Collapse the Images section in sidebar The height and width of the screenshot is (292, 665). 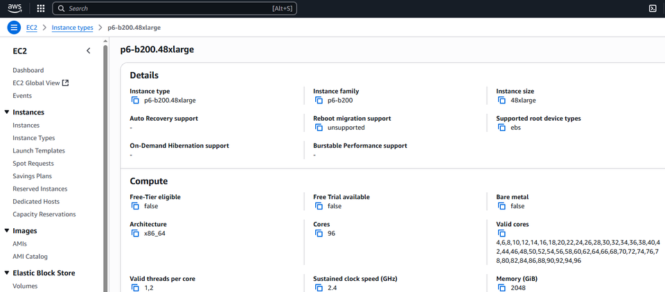coord(6,230)
